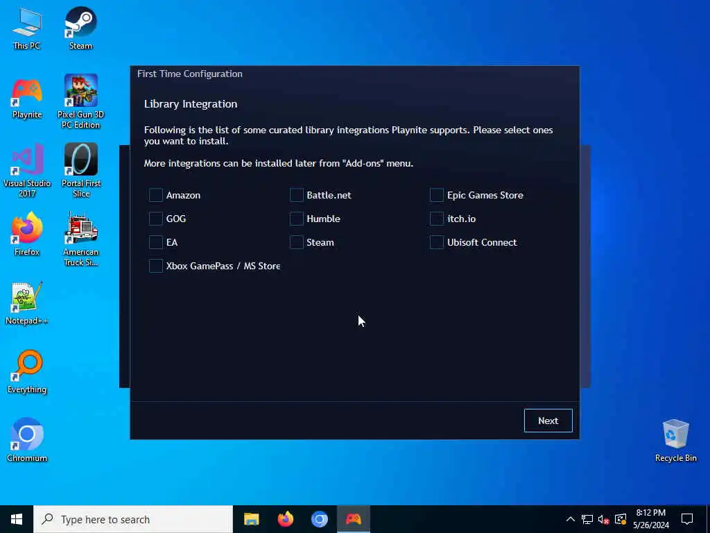710x533 pixels.
Task: Click the muted volume tray icon
Action: [603, 519]
